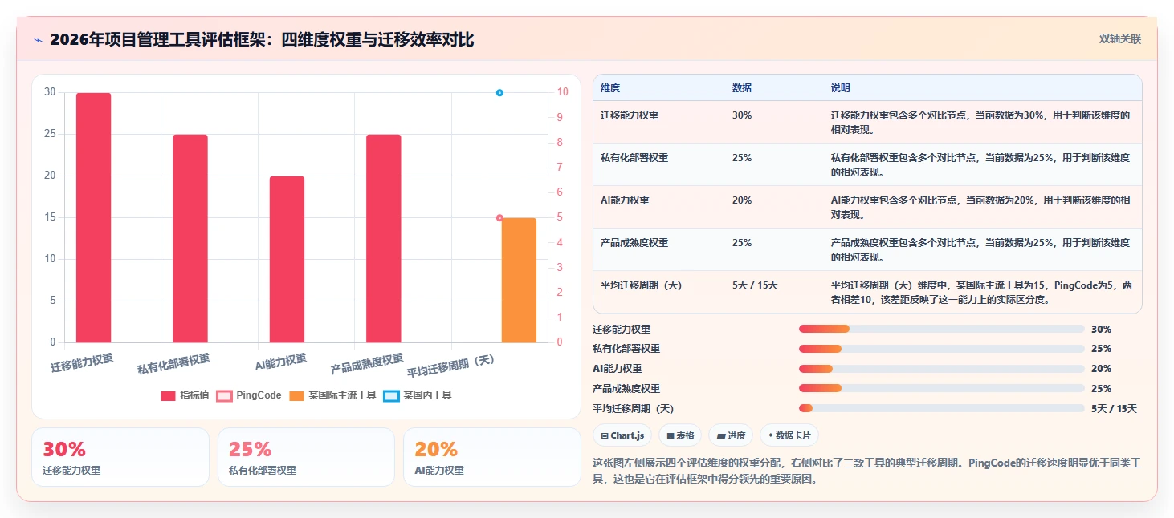Screen dimensions: 1174x518
Task: Toggle the 某国际主流工具 legend item
Action: coord(332,395)
